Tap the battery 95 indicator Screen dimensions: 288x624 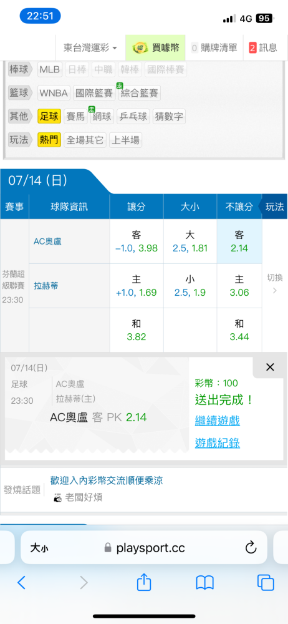pos(264,18)
